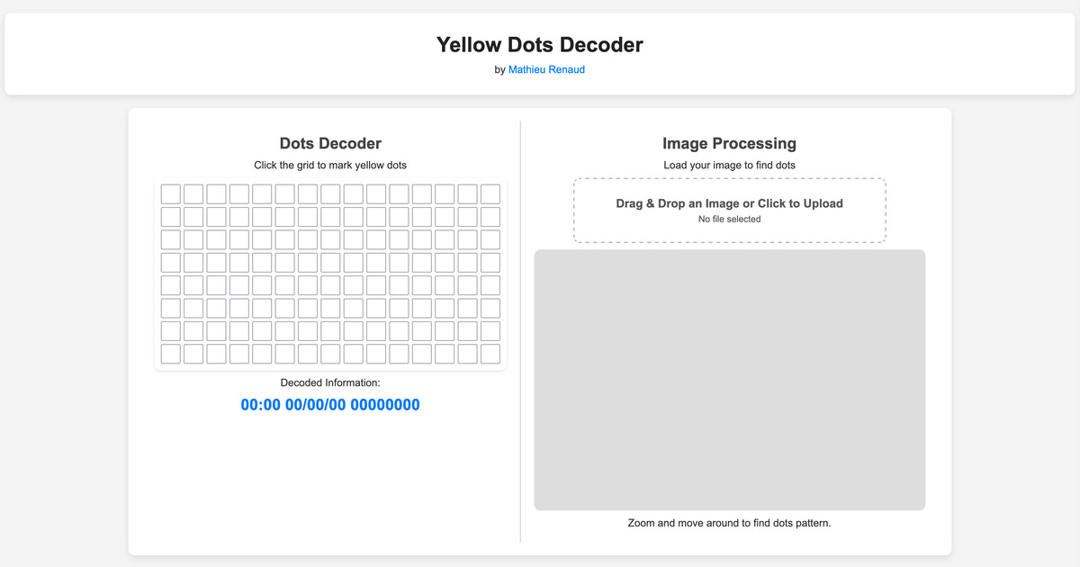Toggle the last cell in the second grid row
The width and height of the screenshot is (1080, 567).
(x=490, y=217)
